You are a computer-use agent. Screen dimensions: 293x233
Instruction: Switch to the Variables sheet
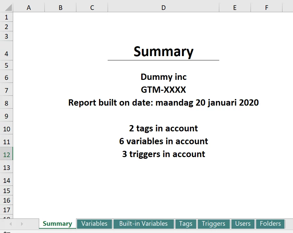click(x=94, y=224)
